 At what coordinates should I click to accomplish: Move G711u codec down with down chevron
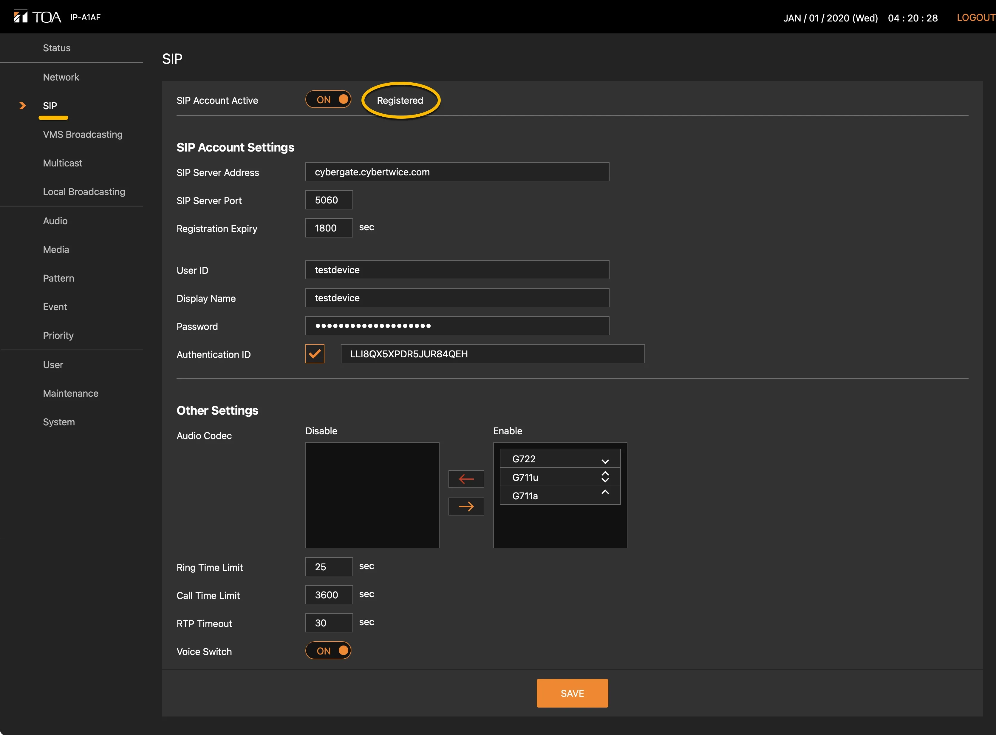coord(605,481)
